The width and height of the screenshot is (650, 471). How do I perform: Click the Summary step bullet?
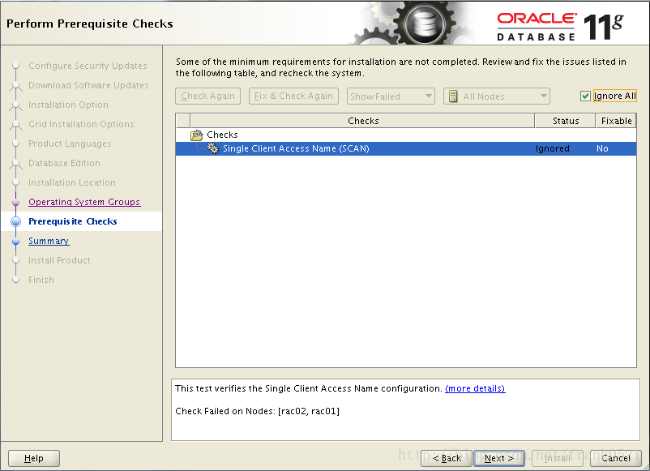pyautogui.click(x=15, y=241)
